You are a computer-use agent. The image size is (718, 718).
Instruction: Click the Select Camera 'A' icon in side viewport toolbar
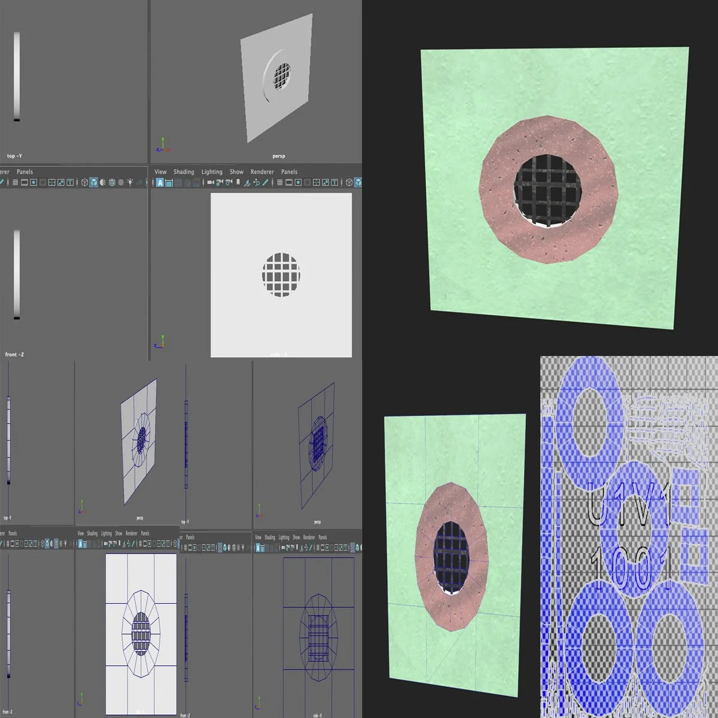point(160,182)
